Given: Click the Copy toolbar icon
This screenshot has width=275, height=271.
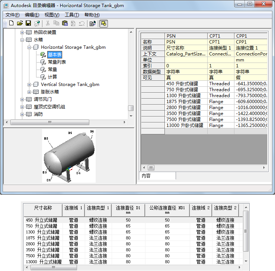Looking at the screenshot, I should pos(56,23).
